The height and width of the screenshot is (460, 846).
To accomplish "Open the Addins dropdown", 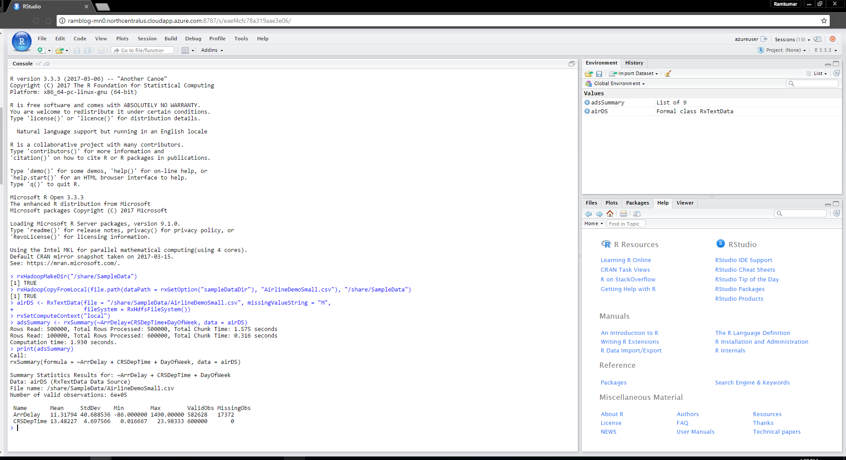I will [211, 50].
